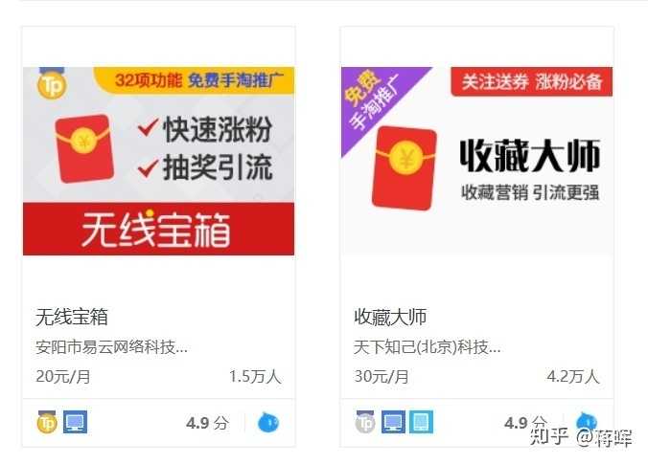The height and width of the screenshot is (464, 648).
Task: Click the 4.9 分 rating on 无线宝箱
Action: click(207, 423)
